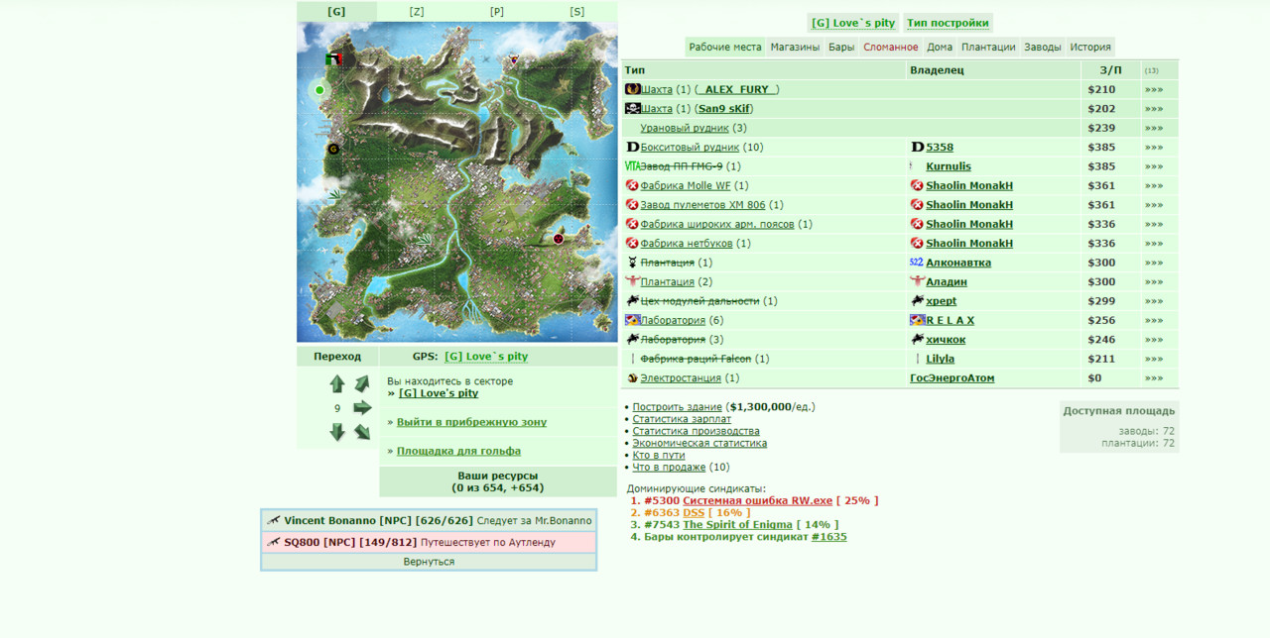Click the icon before Электростанция

[x=632, y=377]
